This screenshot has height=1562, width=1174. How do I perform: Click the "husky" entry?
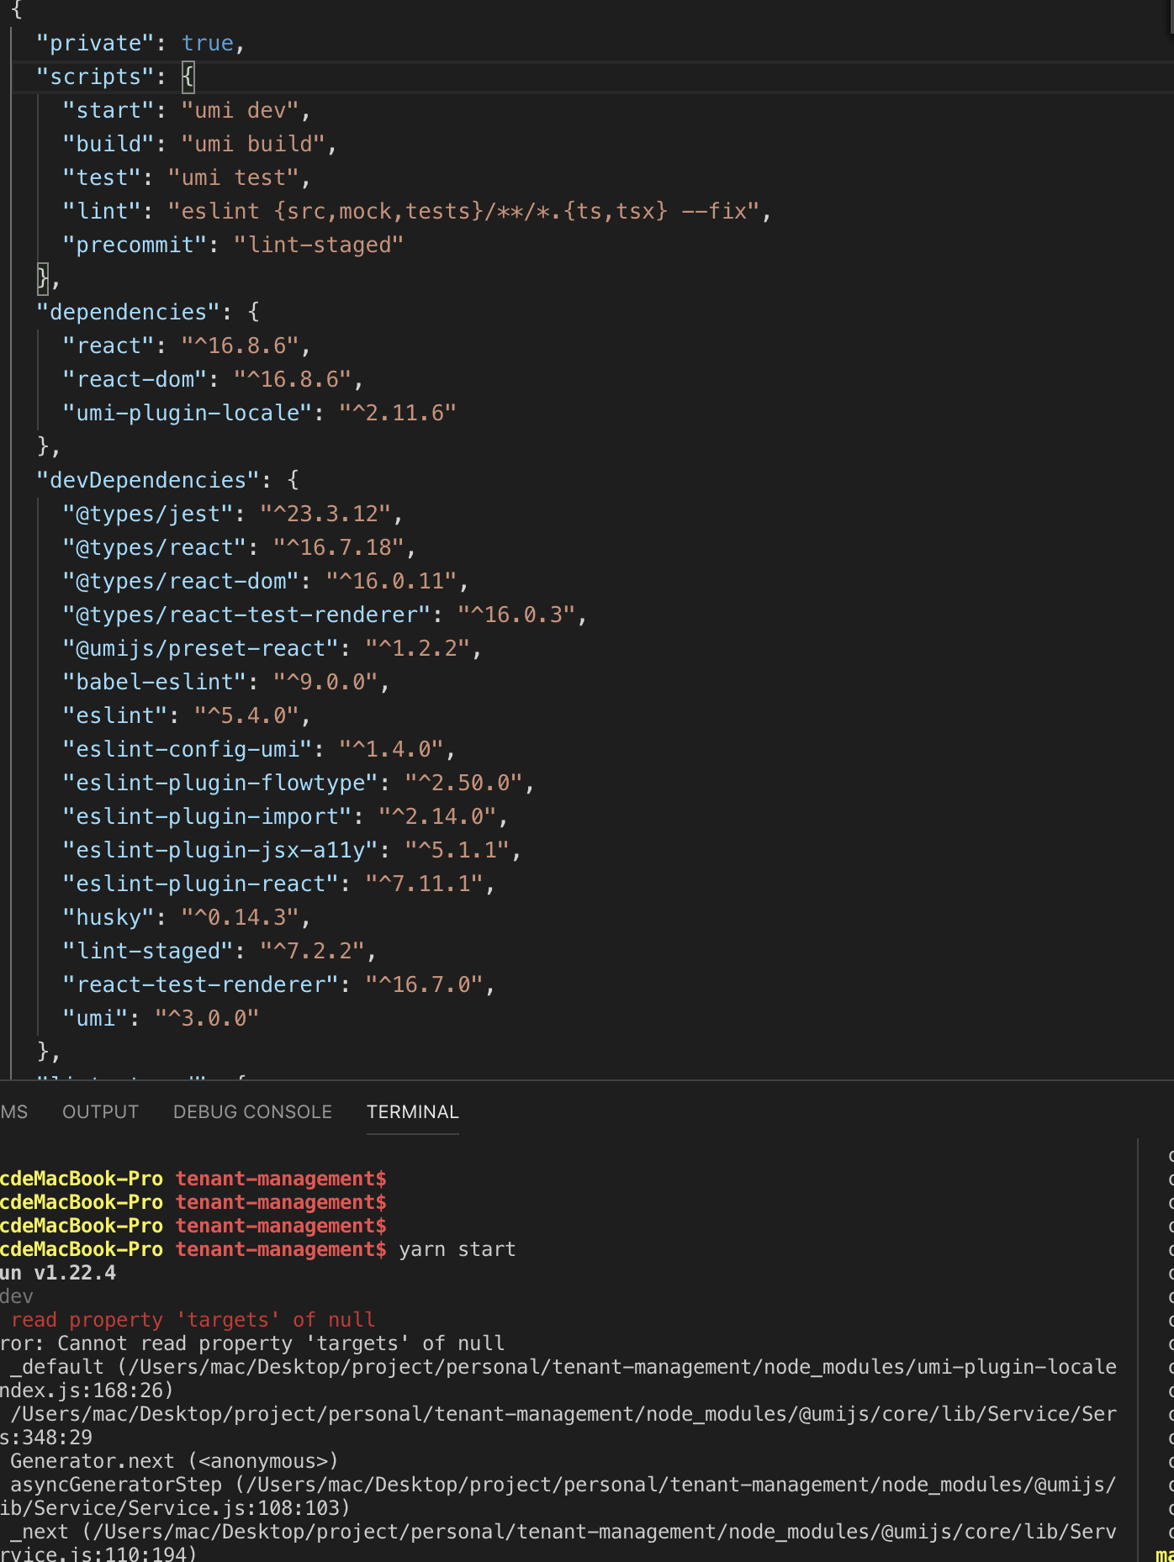coord(108,917)
